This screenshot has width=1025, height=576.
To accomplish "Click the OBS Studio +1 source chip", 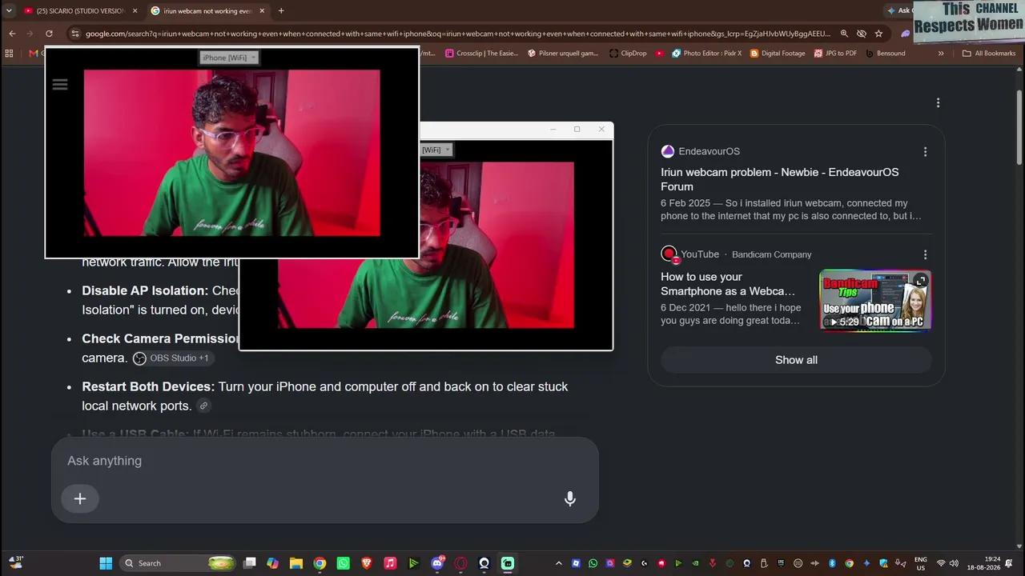I will click(x=171, y=358).
